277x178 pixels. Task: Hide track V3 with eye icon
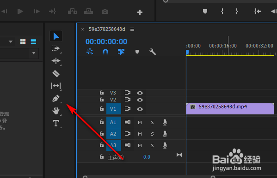coord(140,93)
